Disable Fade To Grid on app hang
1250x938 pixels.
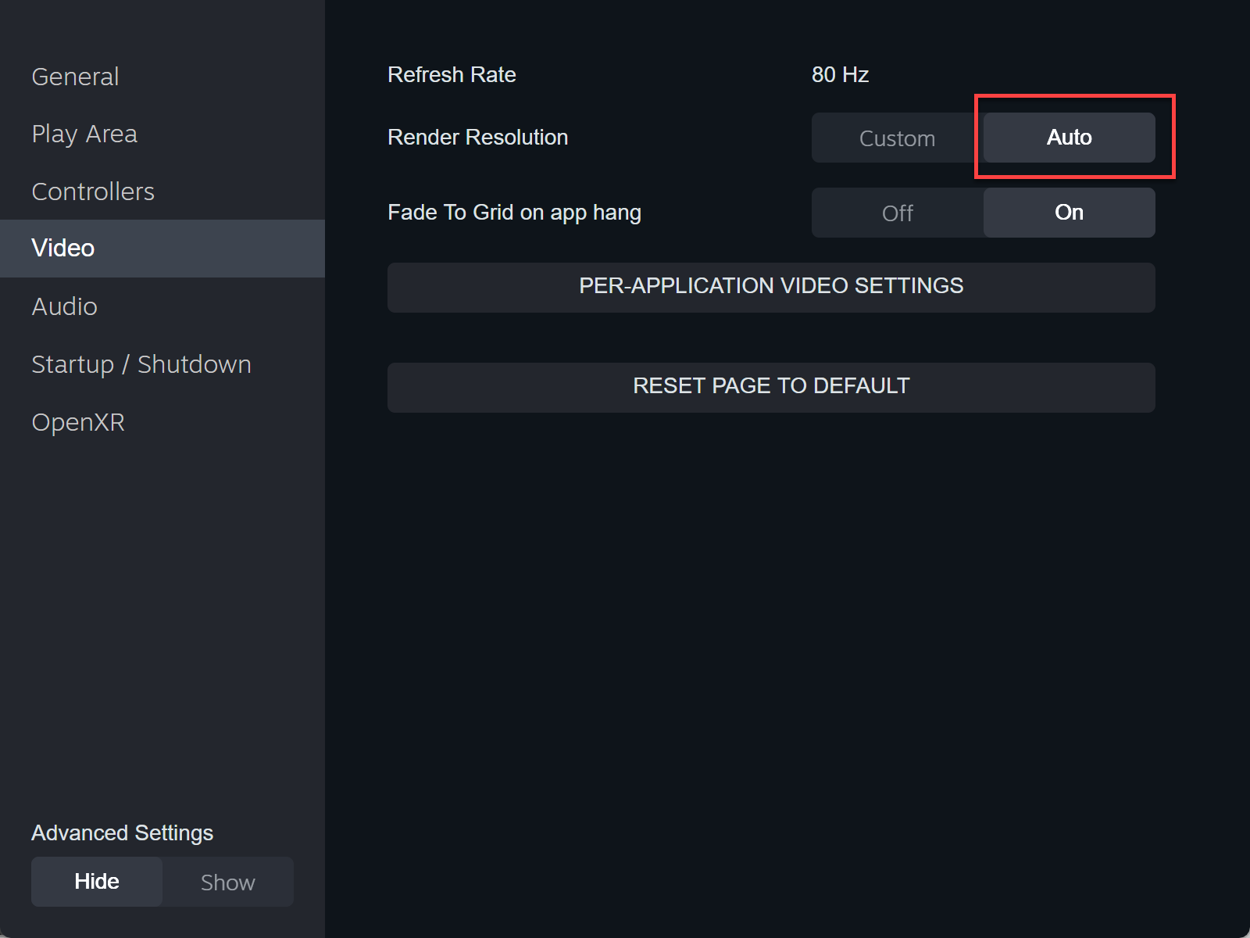[897, 212]
